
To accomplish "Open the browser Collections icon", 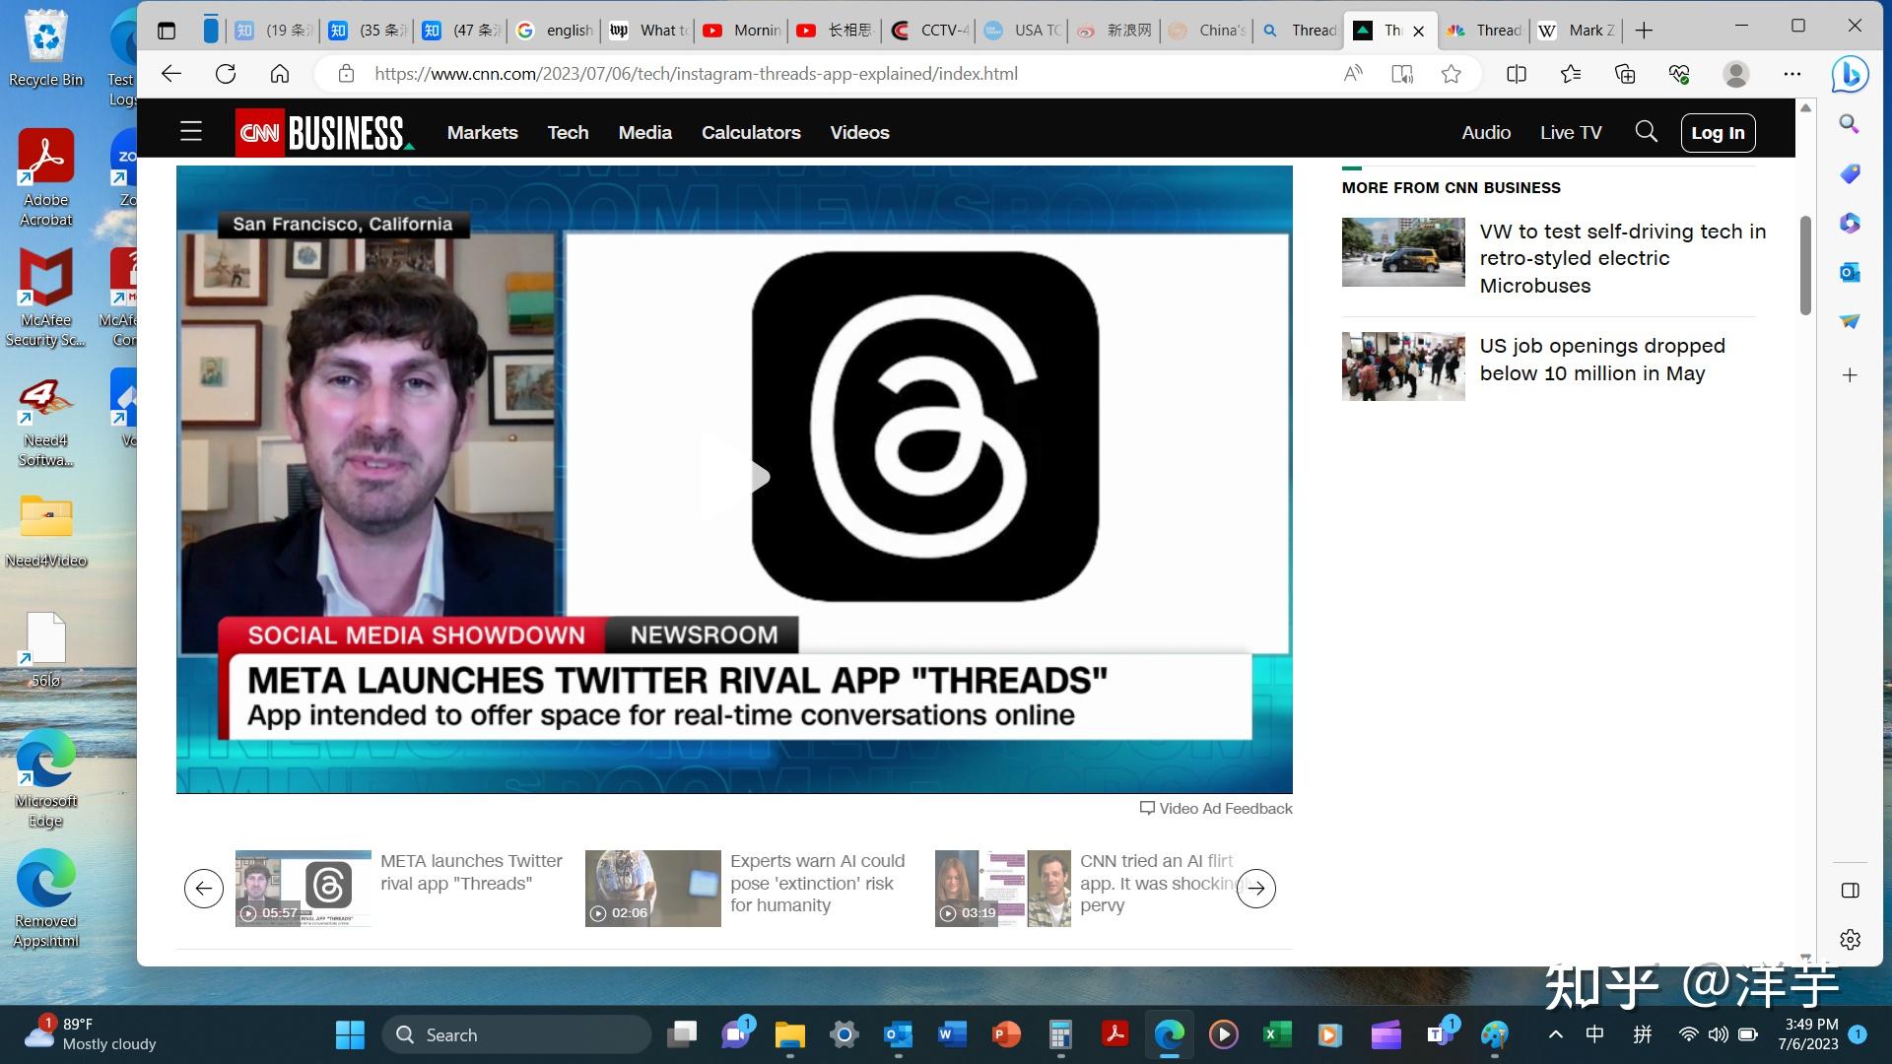I will coord(1625,74).
